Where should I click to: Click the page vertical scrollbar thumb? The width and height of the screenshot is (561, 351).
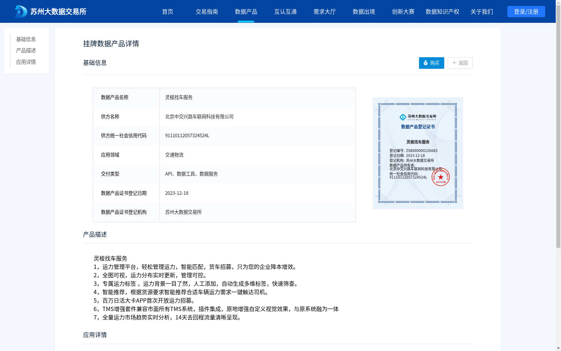point(558,126)
